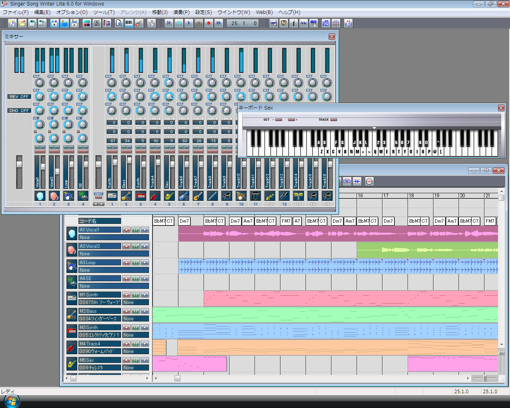Click fast forward on transport toolbar
Screen dimensions: 510x408
[218, 23]
